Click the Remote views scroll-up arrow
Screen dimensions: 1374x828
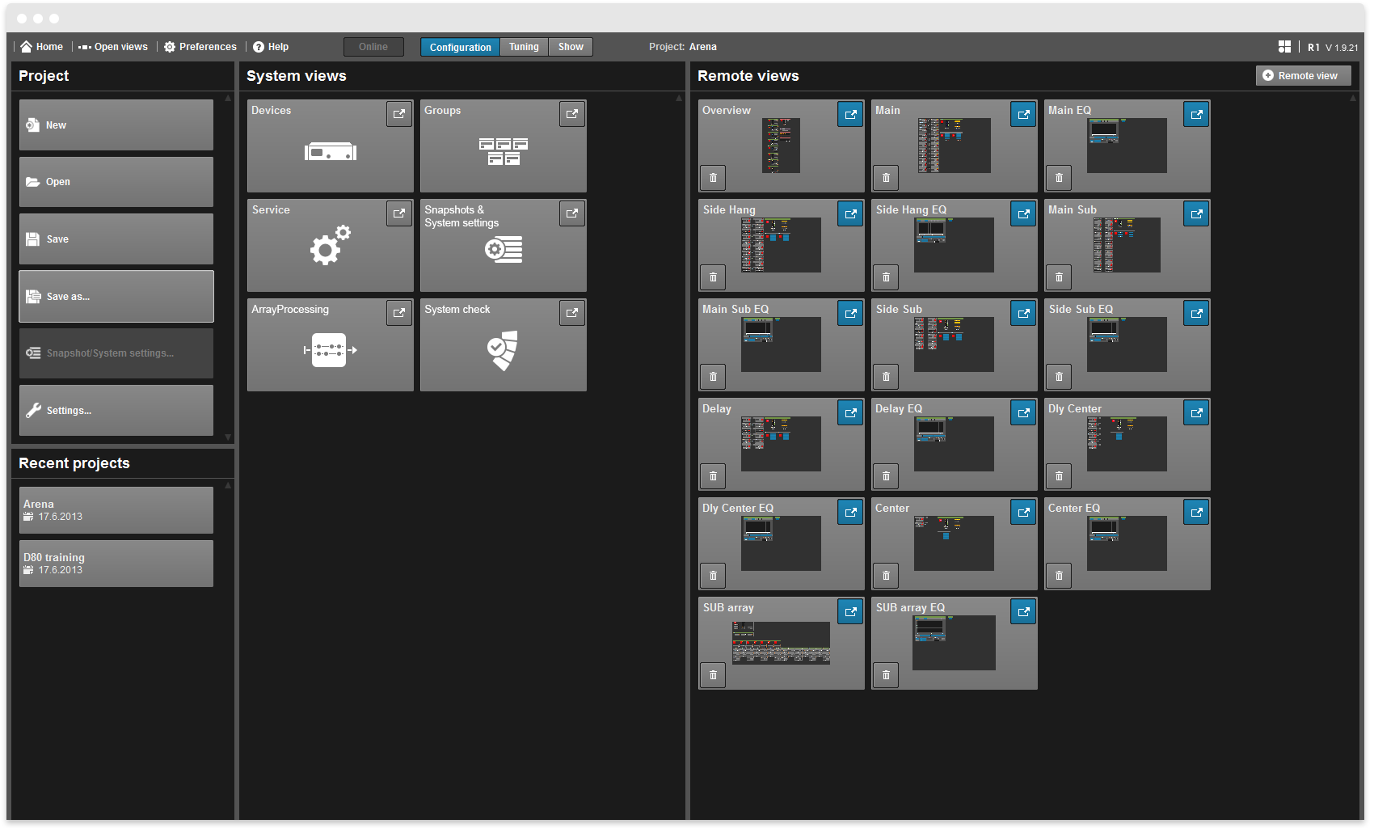[1353, 98]
